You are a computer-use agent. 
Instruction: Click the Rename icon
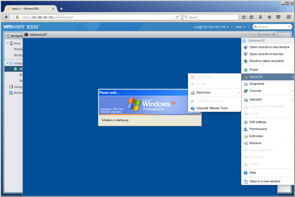(x=246, y=143)
